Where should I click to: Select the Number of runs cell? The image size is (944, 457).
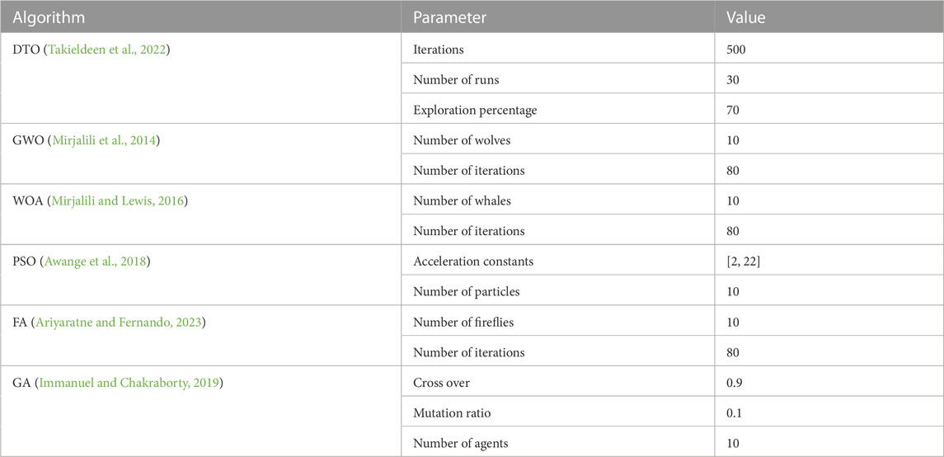(x=558, y=80)
